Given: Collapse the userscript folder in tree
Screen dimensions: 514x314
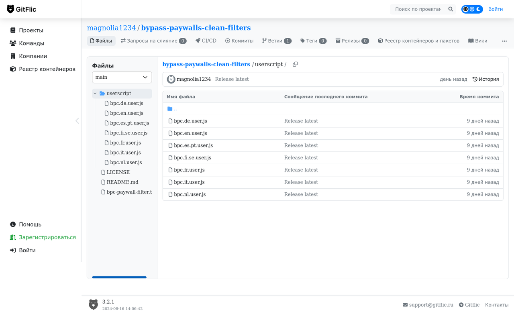Looking at the screenshot, I should tap(95, 94).
